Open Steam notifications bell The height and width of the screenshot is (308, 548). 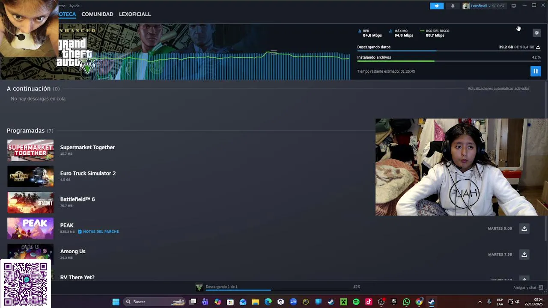click(453, 6)
